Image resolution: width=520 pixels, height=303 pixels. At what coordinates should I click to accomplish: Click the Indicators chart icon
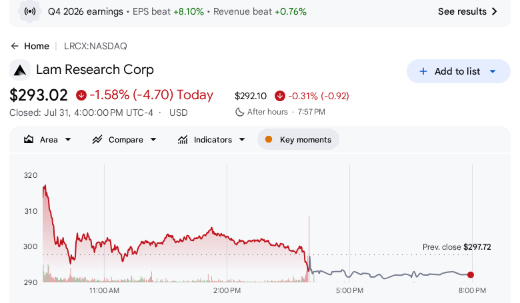[x=183, y=140]
